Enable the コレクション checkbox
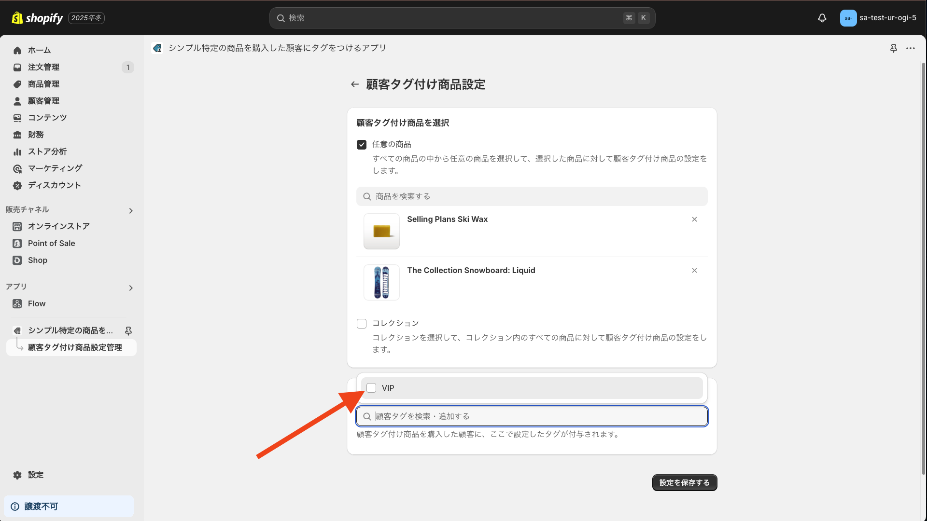Screen dimensions: 927x521 pos(362,324)
